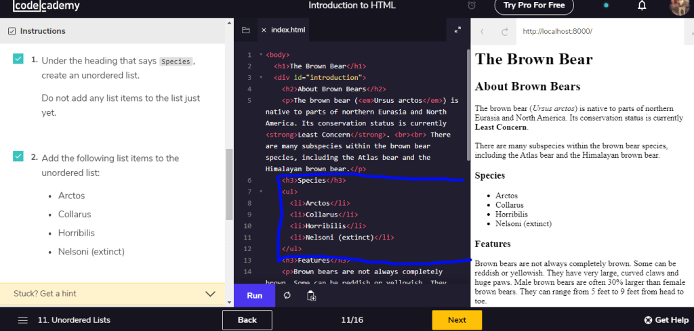Click the browser preview back arrow

483,31
